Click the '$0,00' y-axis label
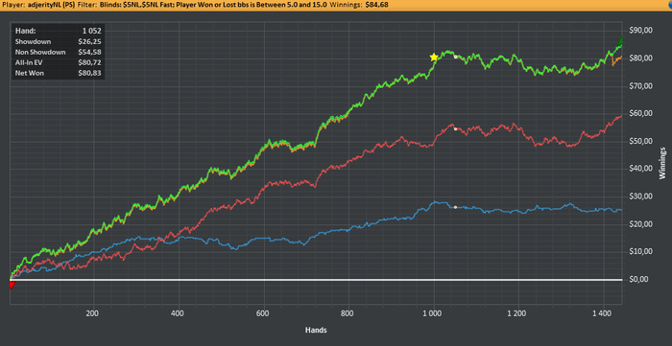 [x=639, y=280]
